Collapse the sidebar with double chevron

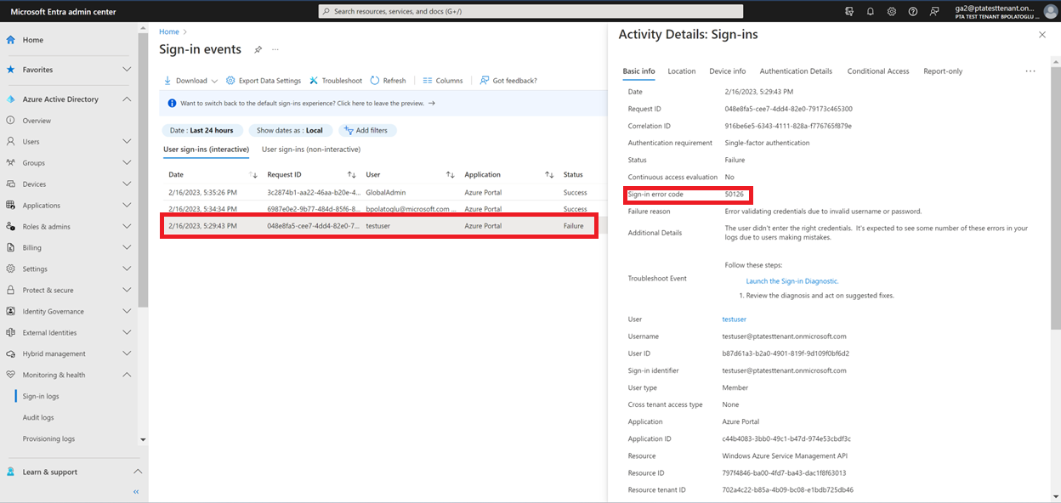pos(136,492)
